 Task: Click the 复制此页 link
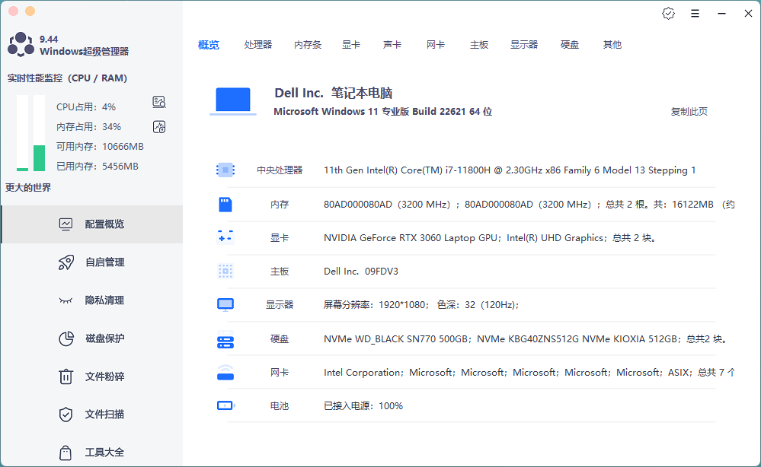pos(689,111)
